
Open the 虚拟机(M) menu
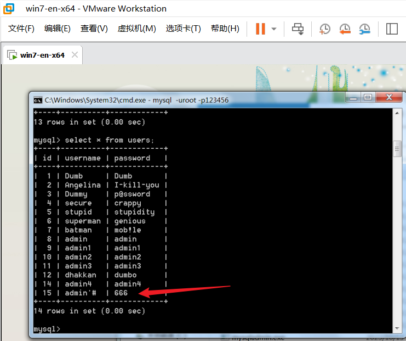pos(136,29)
